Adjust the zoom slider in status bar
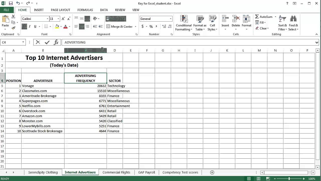 289,179
